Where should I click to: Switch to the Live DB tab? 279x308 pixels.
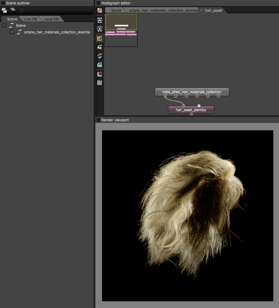30,19
